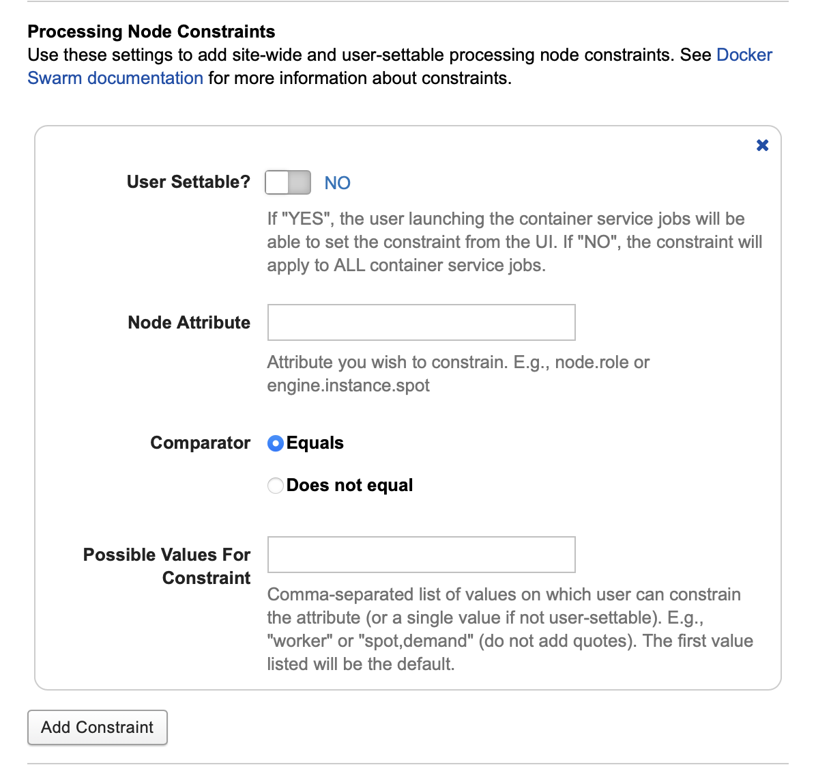Remove the constraint using the blue X icon
Screen dimensions: 816x765
[762, 145]
